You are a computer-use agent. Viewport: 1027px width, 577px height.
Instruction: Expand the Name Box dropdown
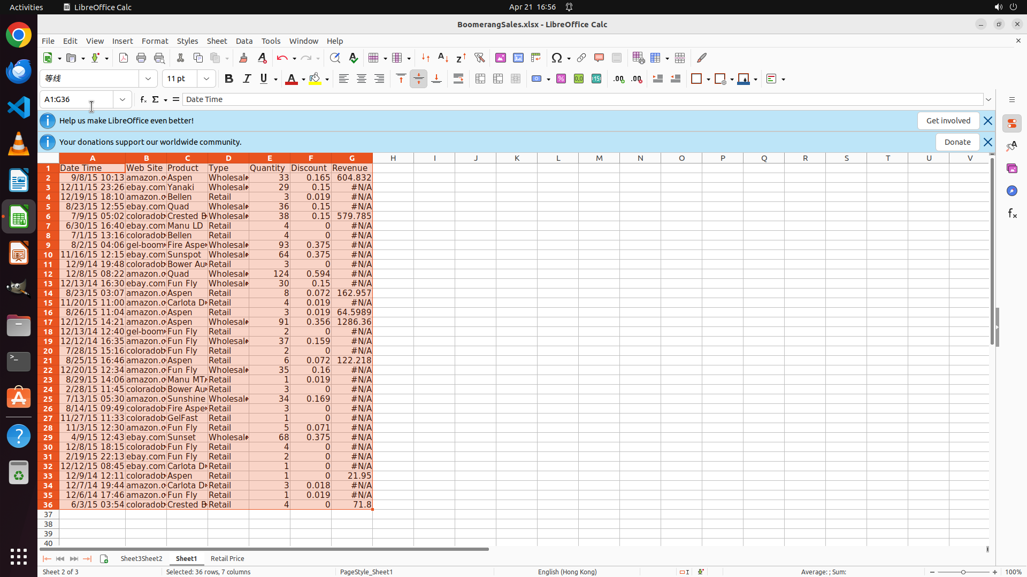(122, 99)
